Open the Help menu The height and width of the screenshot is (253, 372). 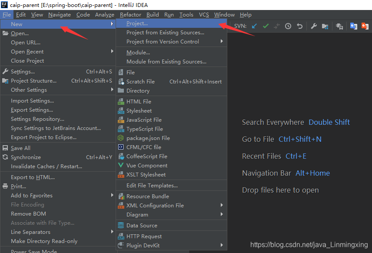point(246,15)
